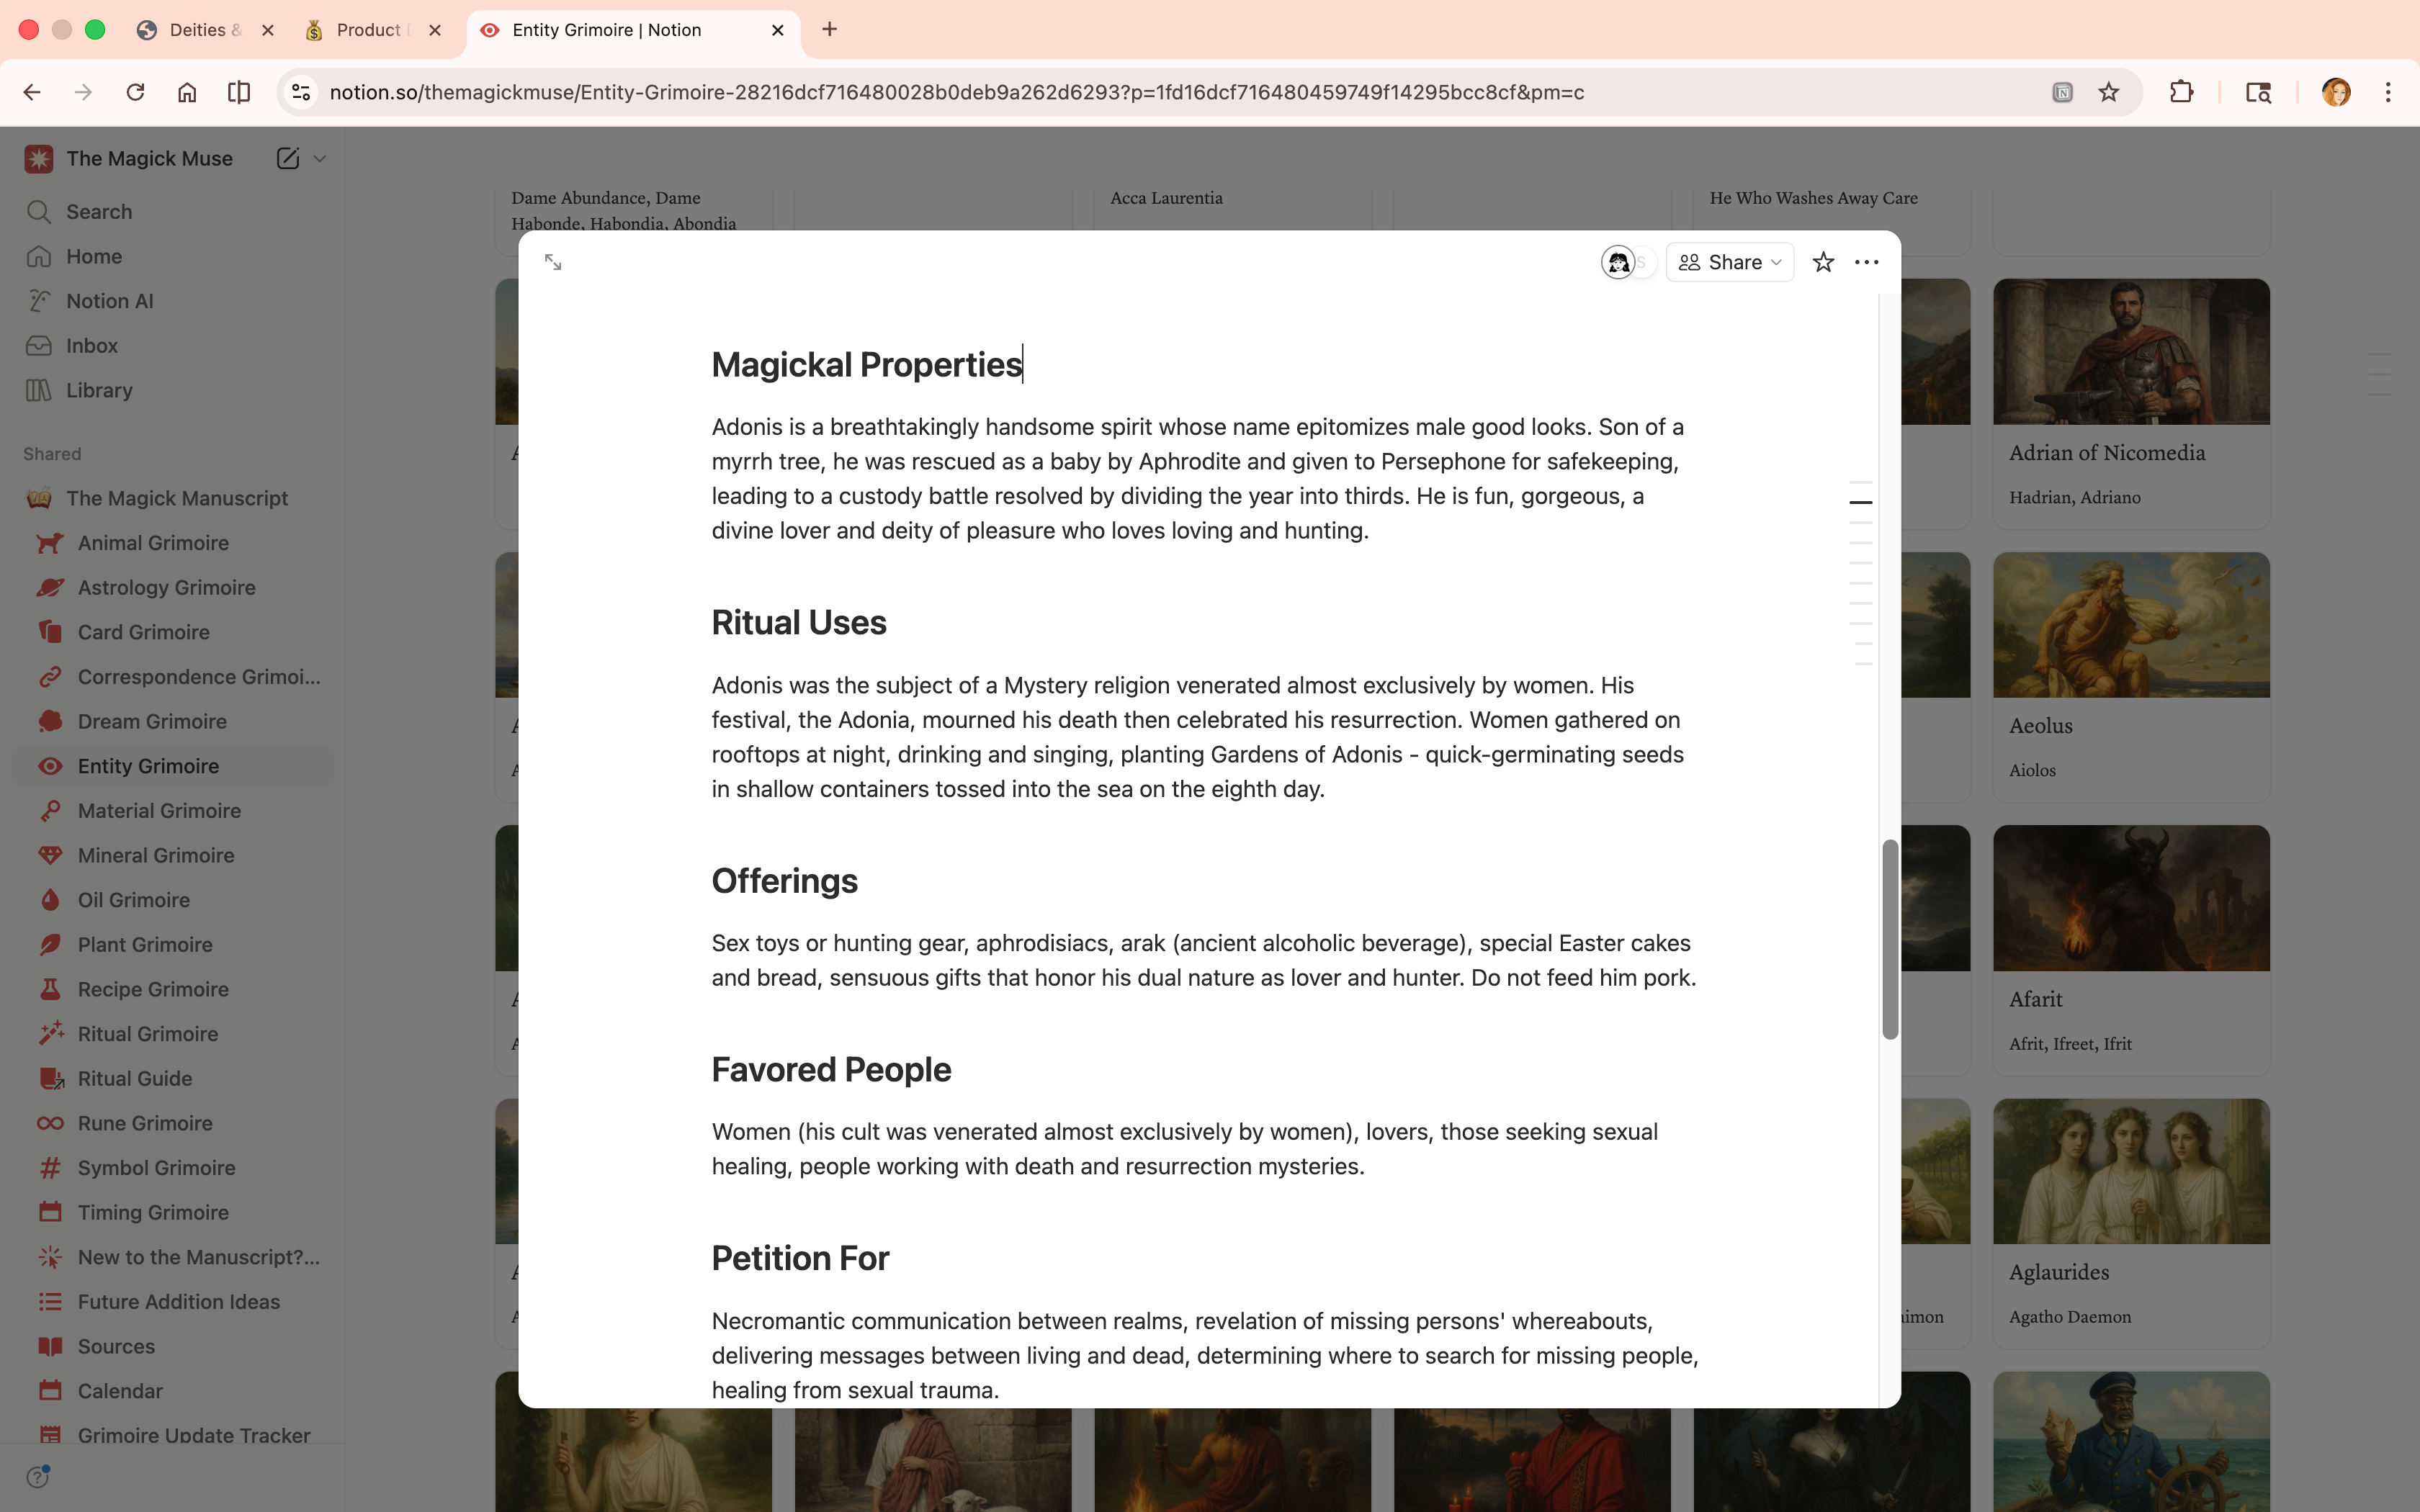Open the Afarit card image
This screenshot has height=1512, width=2420.
(2131, 898)
